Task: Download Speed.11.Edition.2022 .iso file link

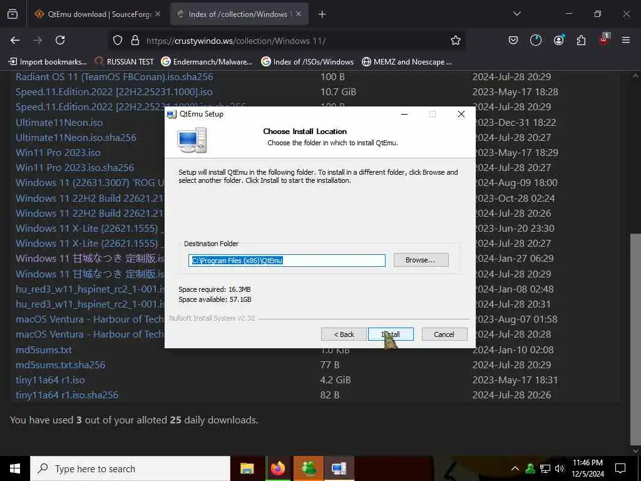Action: click(x=114, y=92)
